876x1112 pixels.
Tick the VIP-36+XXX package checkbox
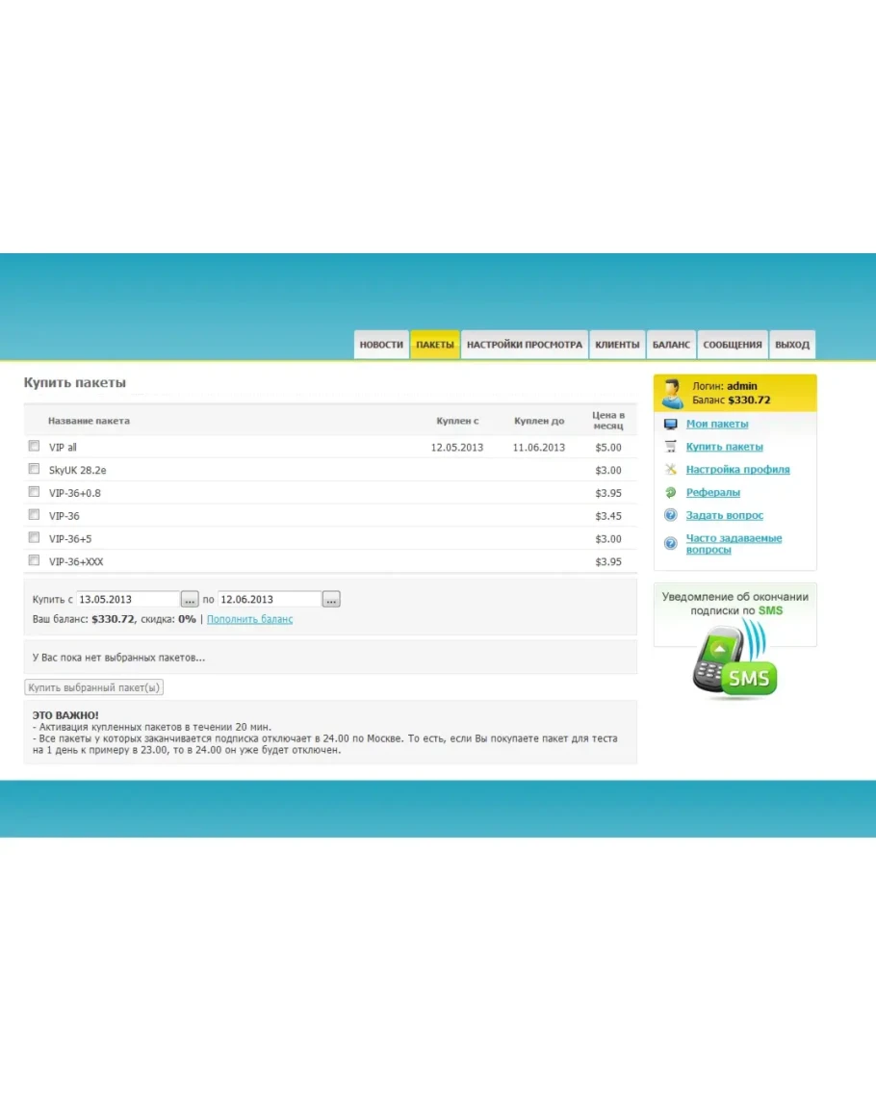[34, 560]
